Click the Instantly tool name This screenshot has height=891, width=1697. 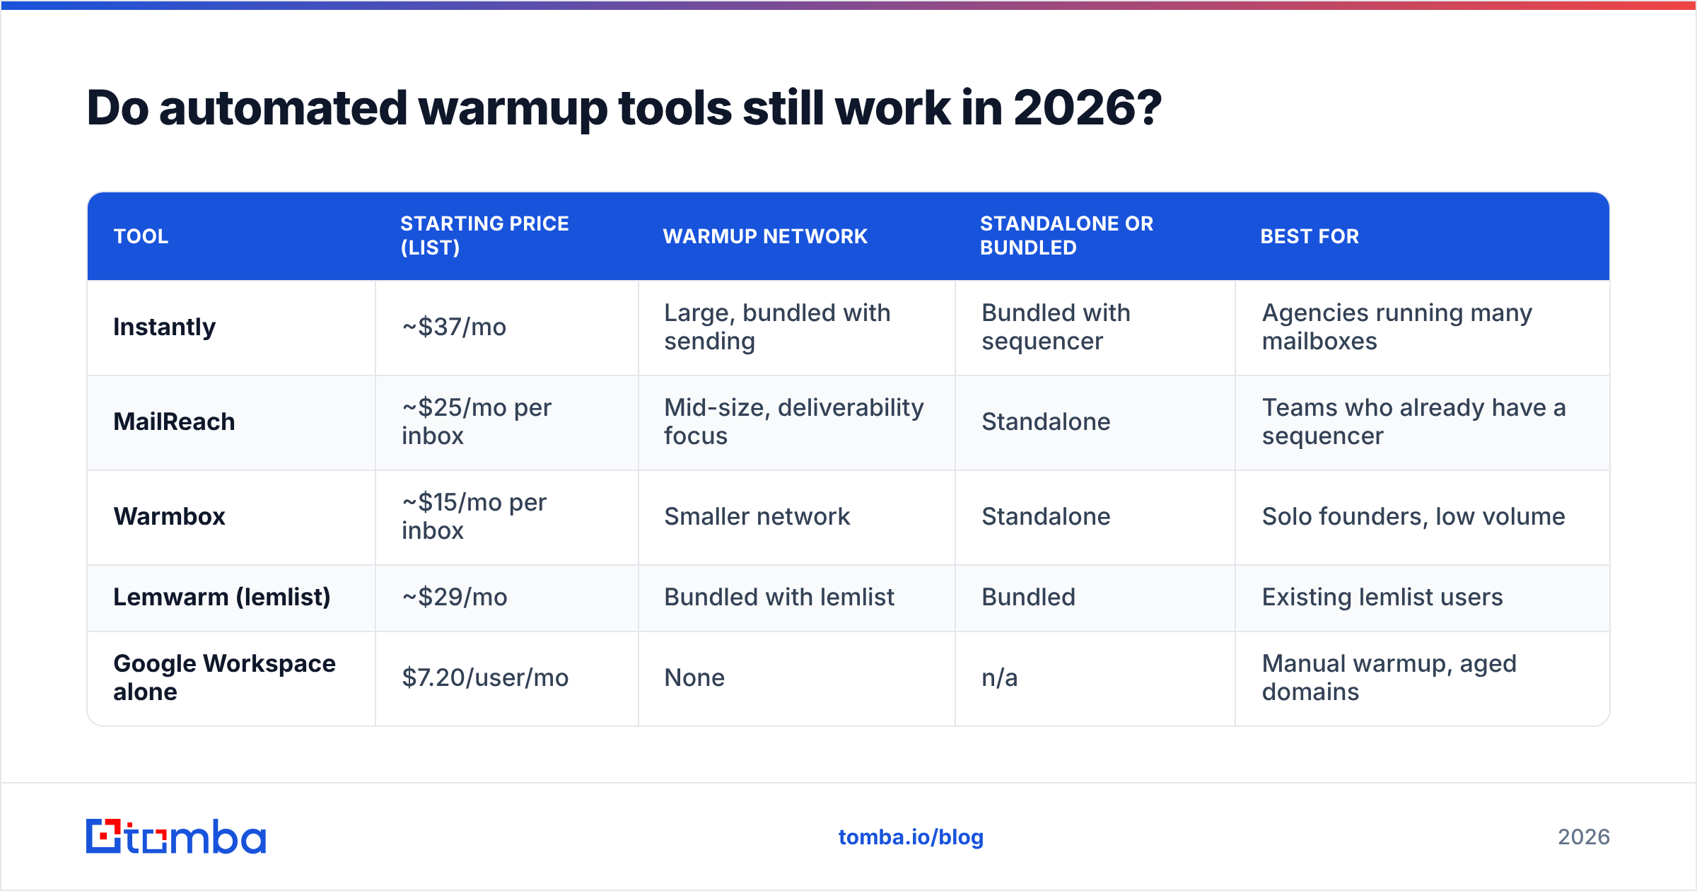click(x=164, y=327)
